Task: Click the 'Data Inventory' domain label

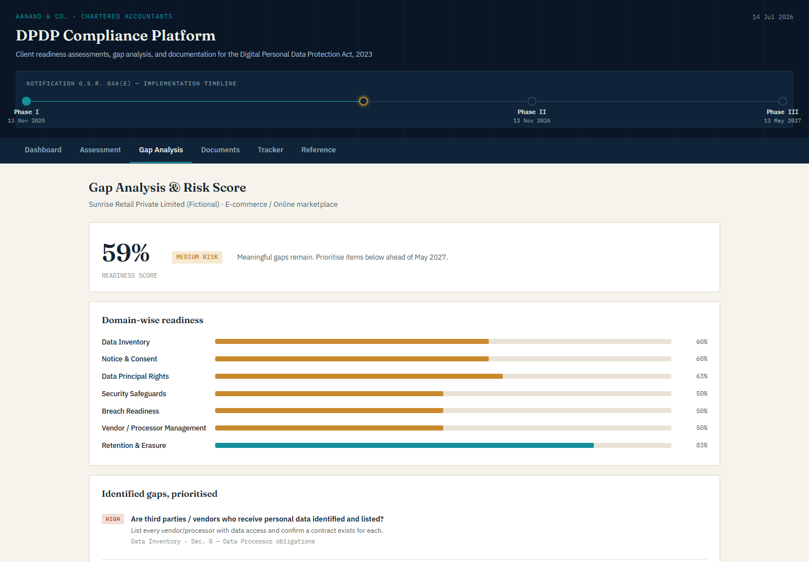Action: point(126,342)
